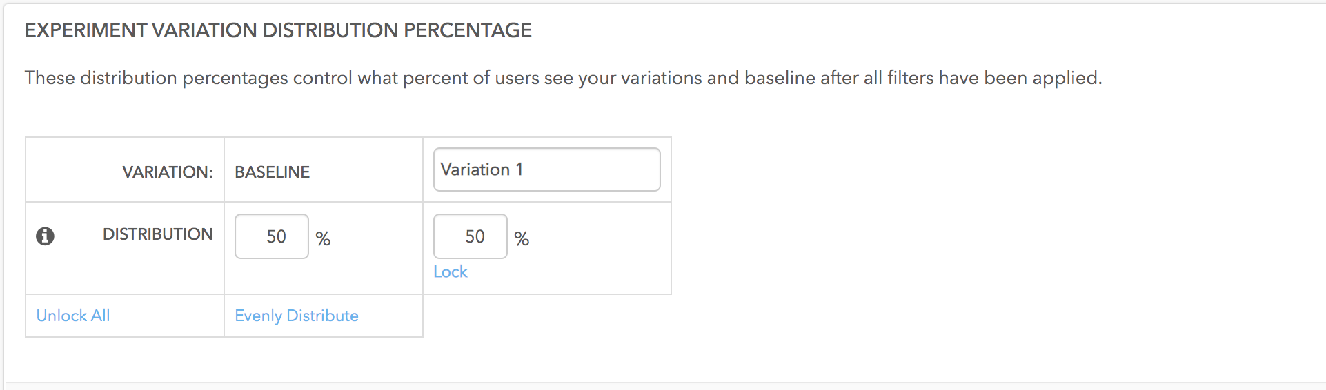
Task: Click the BASELINE column header label
Action: [273, 172]
